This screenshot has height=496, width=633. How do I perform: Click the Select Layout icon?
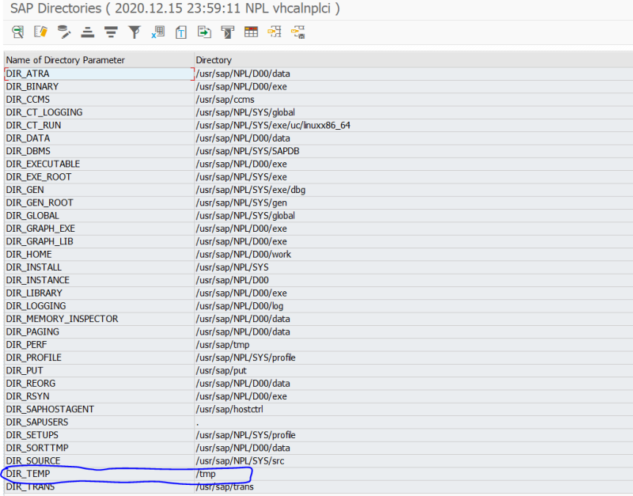275,32
